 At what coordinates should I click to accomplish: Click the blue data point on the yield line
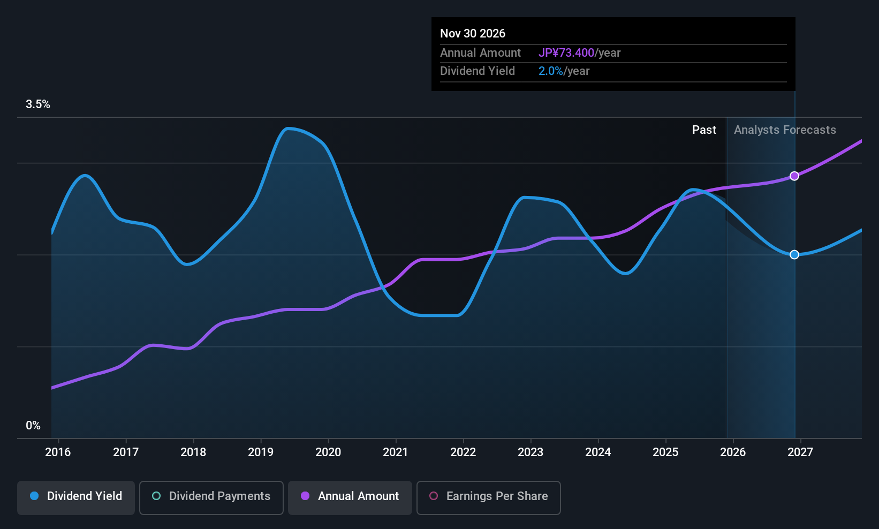794,255
